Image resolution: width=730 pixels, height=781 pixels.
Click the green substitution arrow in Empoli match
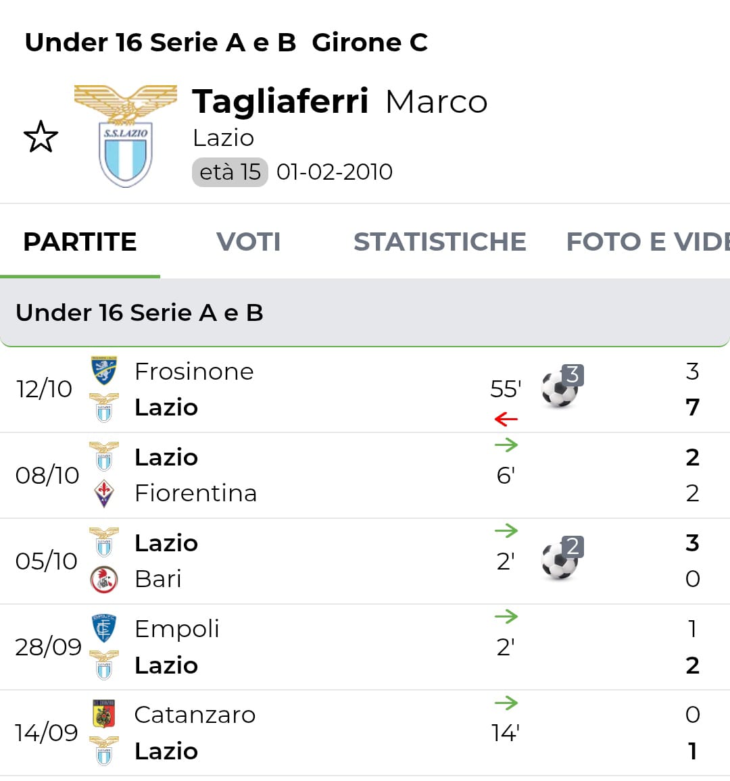(506, 616)
